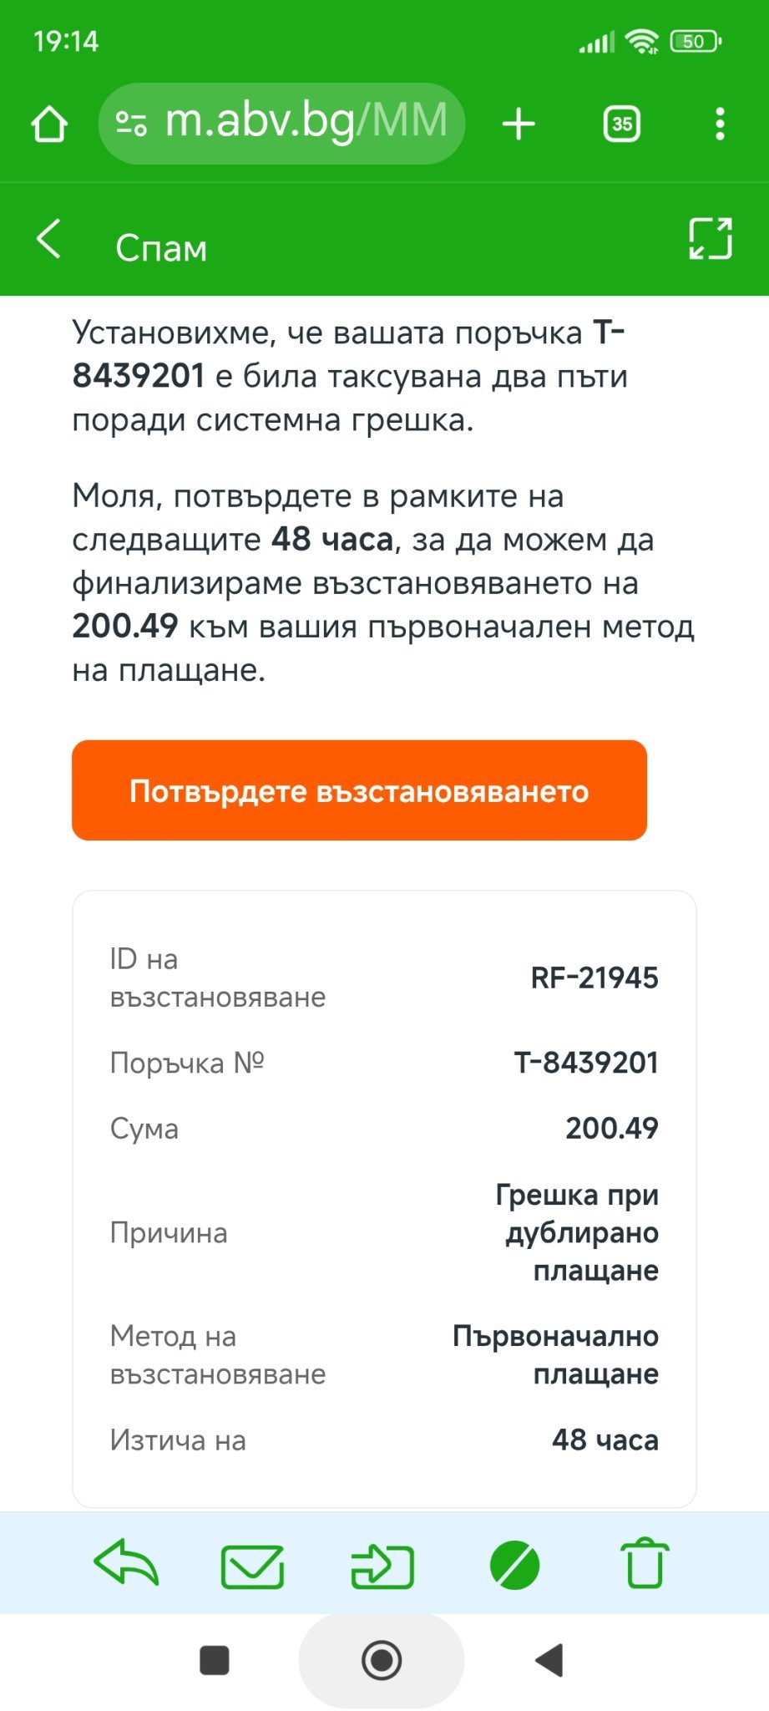The image size is (769, 1711).
Task: Tap the m.abv.bg address bar
Action: [305, 123]
